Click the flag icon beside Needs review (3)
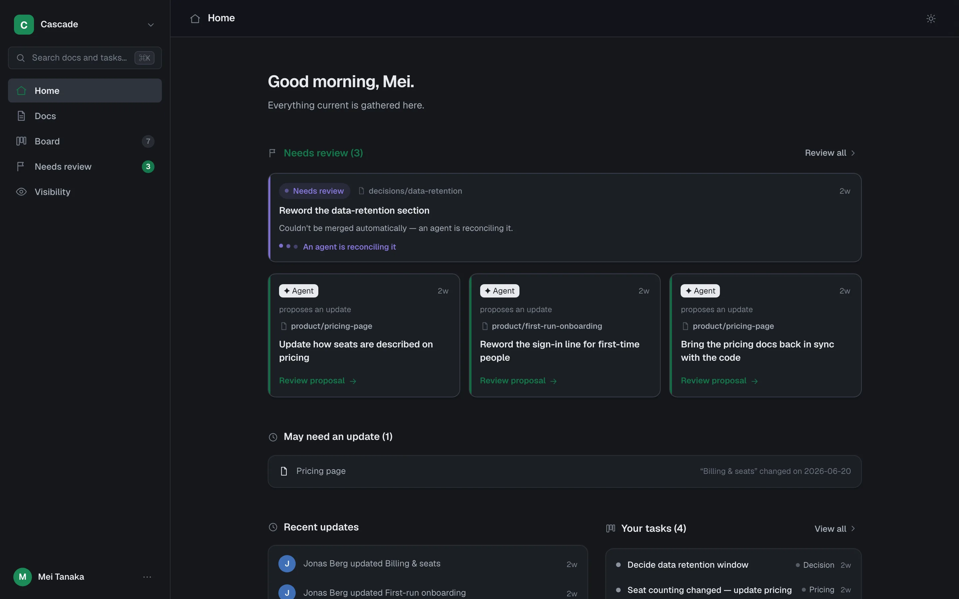The image size is (959, 599). 272,153
